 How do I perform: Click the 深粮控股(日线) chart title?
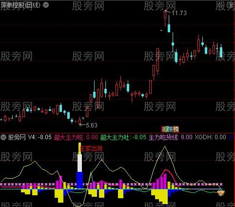(x=20, y=5)
